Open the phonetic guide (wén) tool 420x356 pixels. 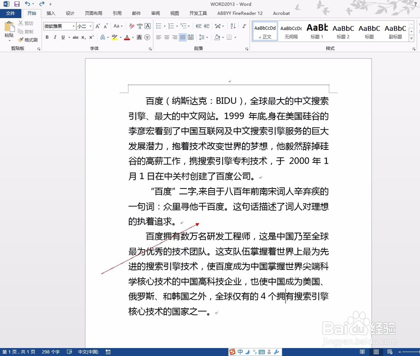pyautogui.click(x=139, y=26)
